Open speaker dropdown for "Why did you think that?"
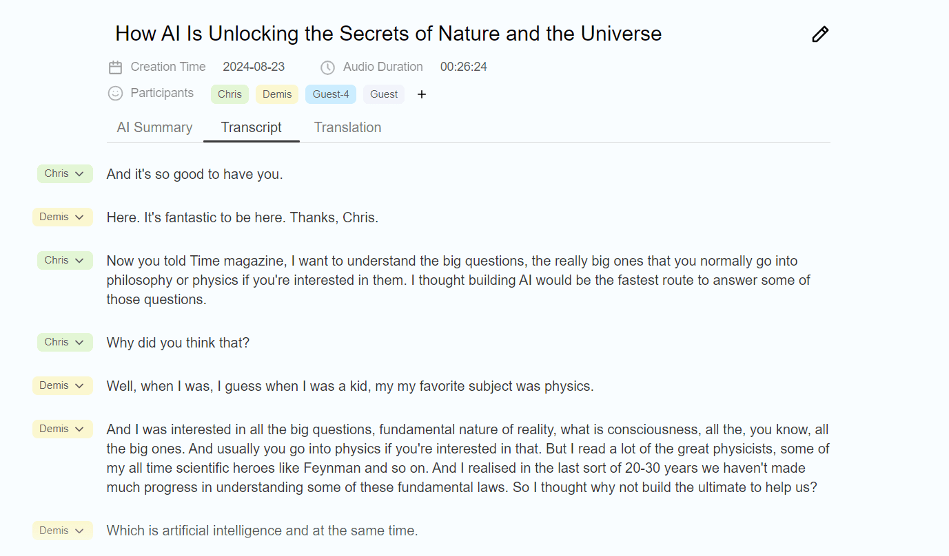 65,343
